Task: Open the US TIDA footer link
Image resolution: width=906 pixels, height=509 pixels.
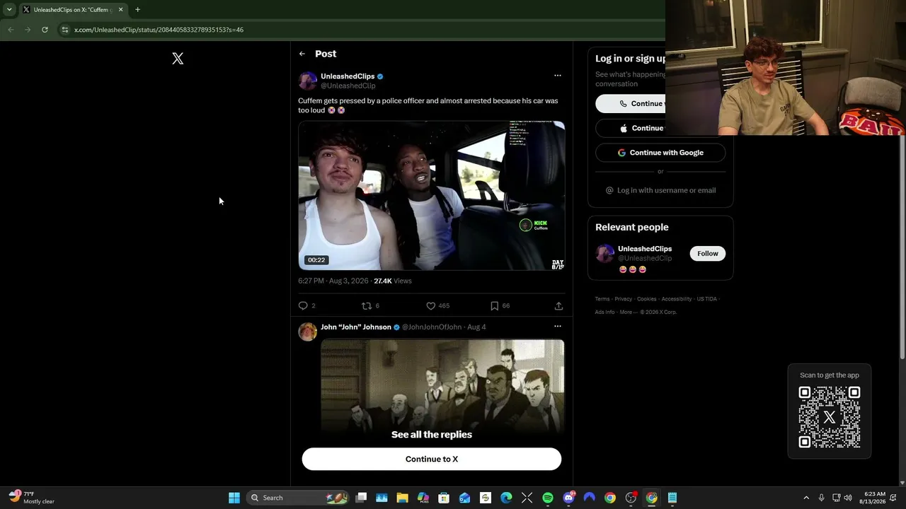Action: [x=706, y=299]
